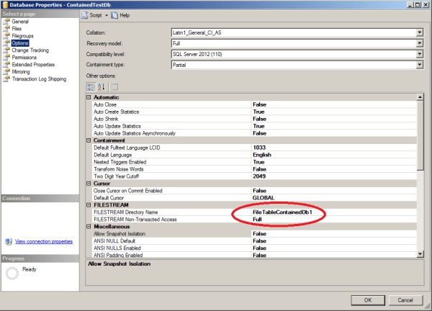Collapse the Containment category
Screen dimensions: 432x311
(89, 140)
